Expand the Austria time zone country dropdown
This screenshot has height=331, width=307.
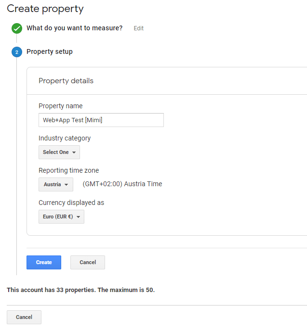click(56, 184)
